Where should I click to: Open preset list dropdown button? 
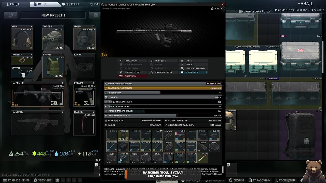pyautogui.click(x=11, y=15)
